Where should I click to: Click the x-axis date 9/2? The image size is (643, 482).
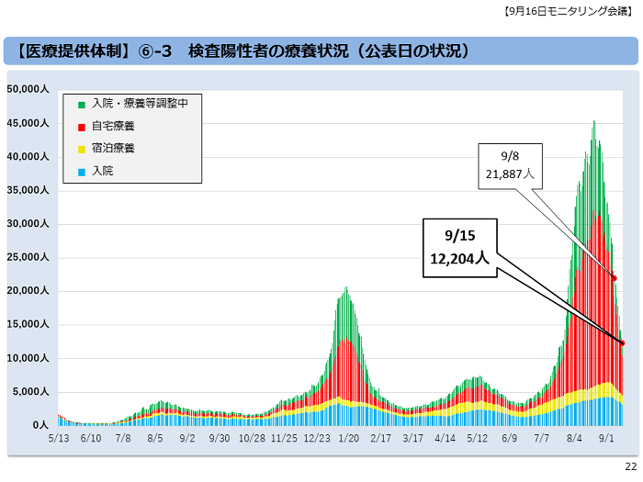[x=187, y=439]
